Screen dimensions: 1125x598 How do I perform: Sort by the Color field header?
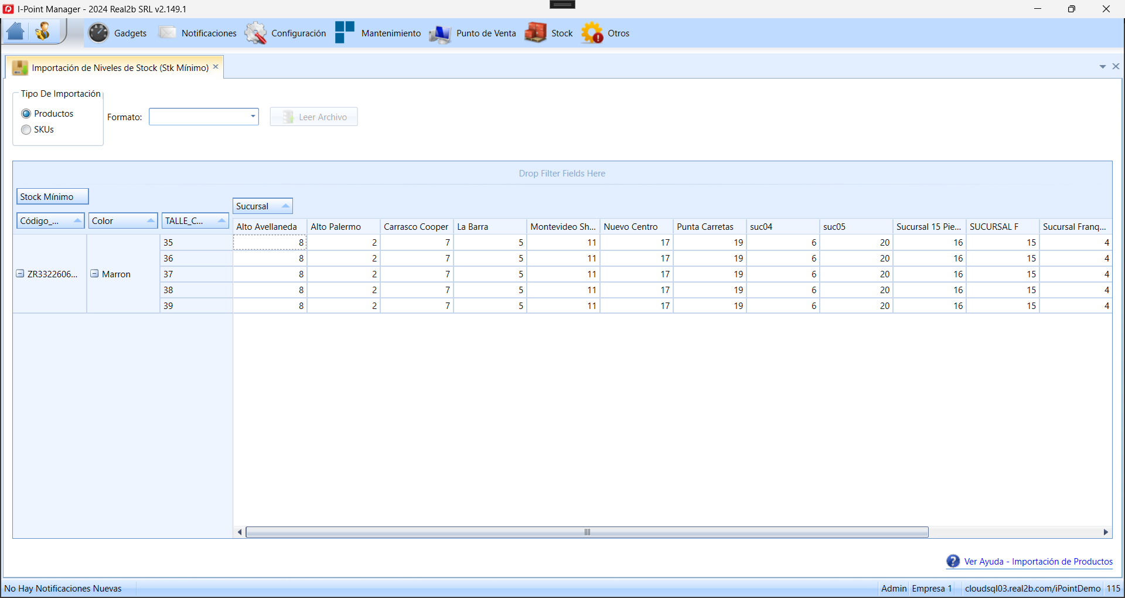(123, 220)
